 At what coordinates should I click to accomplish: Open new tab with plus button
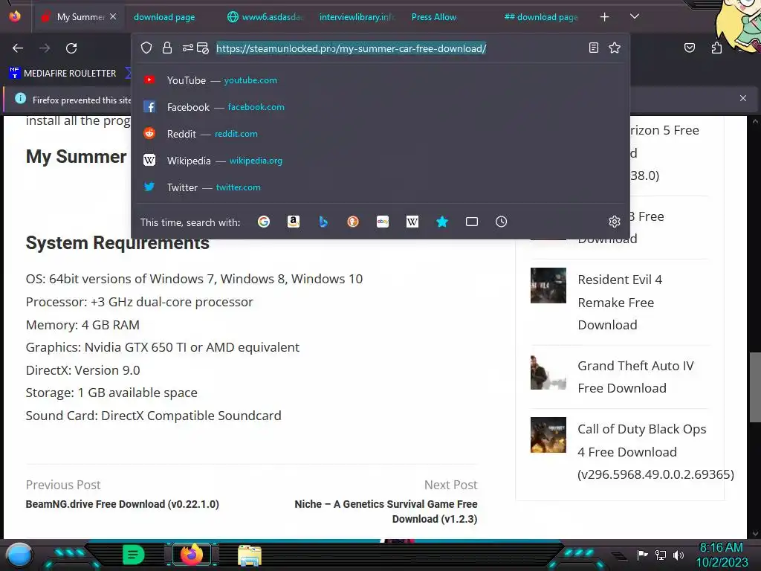pos(604,17)
